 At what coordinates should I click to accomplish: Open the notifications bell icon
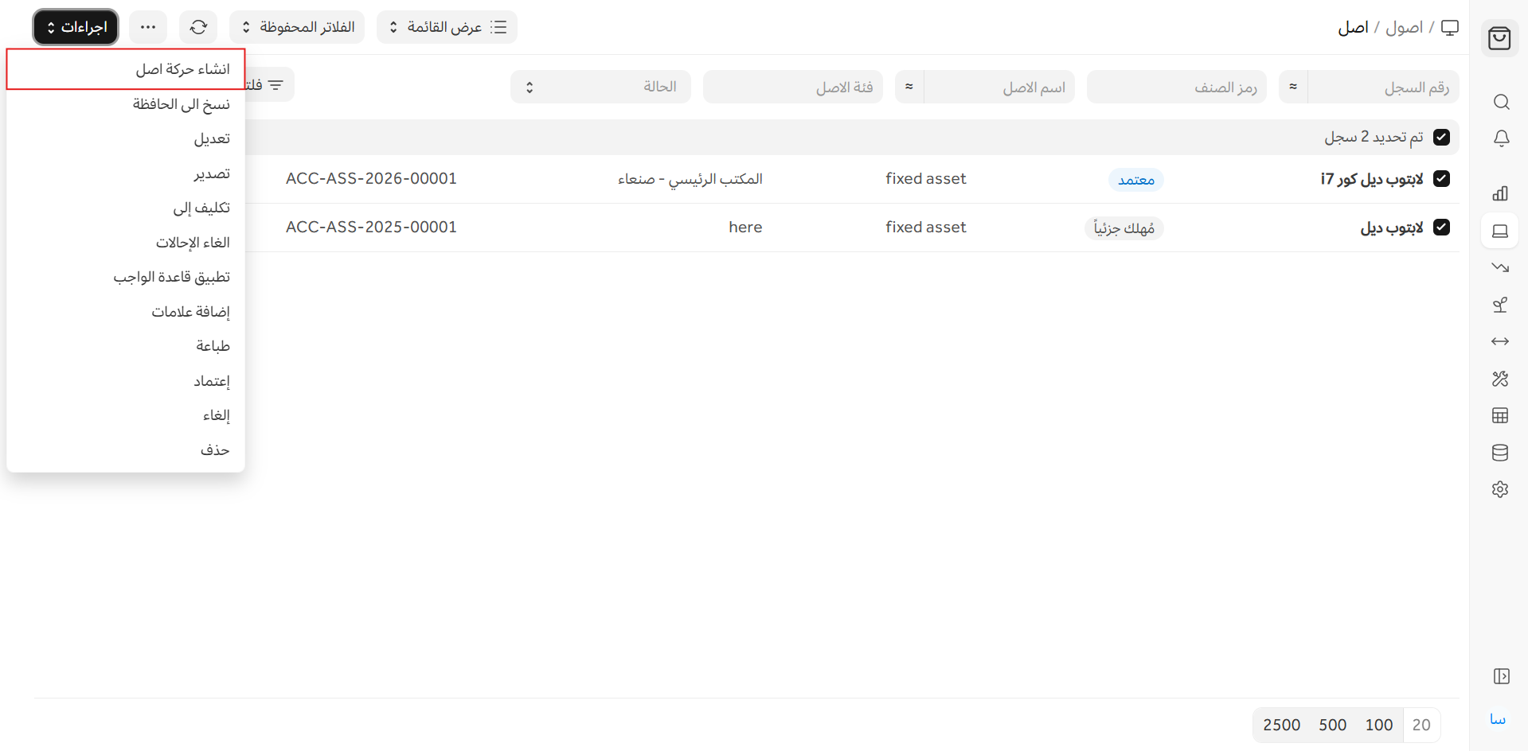click(x=1500, y=138)
